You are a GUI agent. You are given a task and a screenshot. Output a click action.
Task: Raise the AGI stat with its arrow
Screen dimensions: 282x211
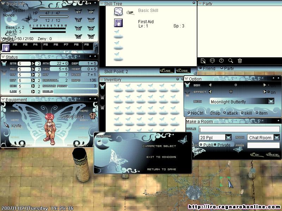tap(33, 69)
